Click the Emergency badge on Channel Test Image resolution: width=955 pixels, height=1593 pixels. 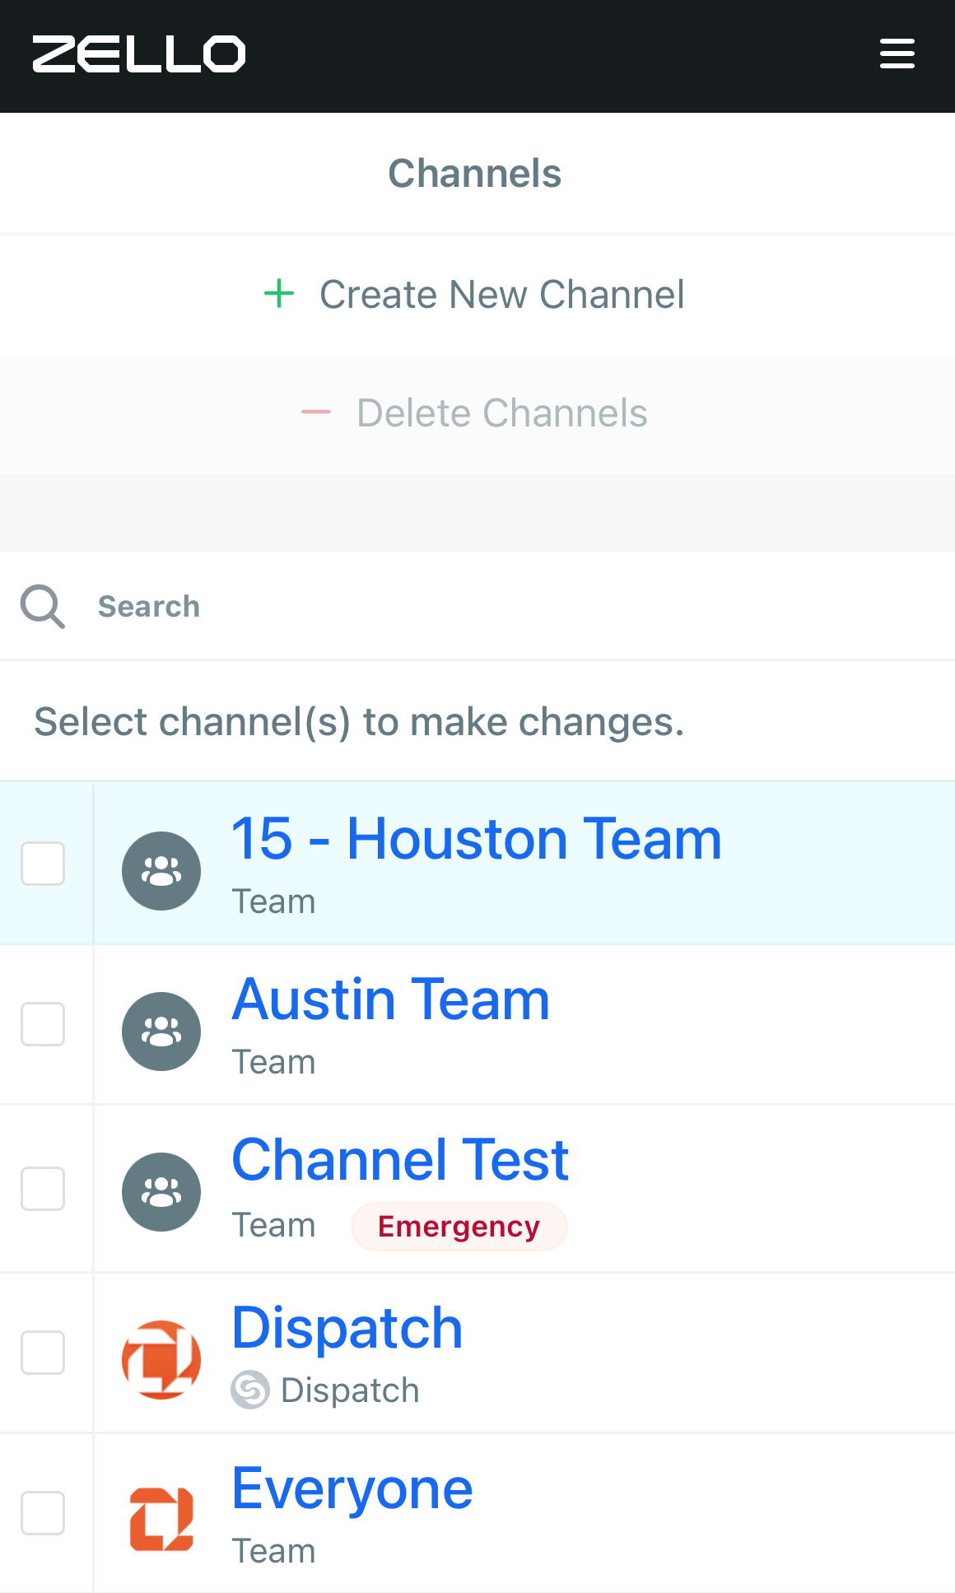pos(459,1227)
